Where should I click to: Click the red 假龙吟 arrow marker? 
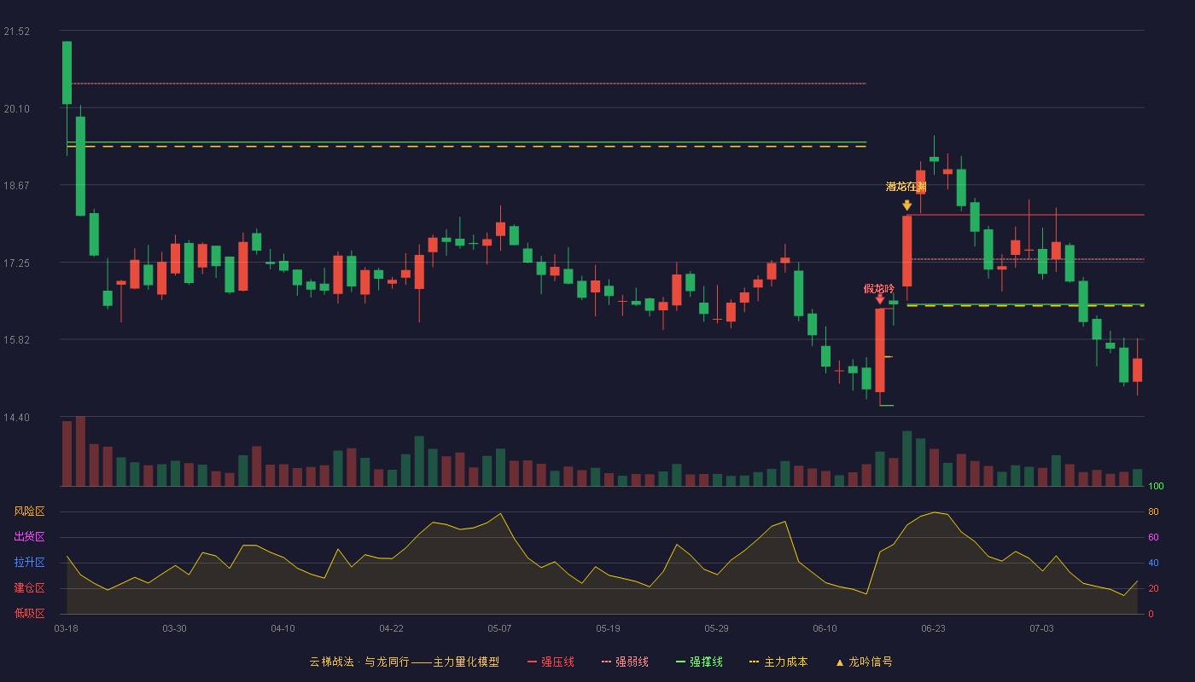[879, 299]
